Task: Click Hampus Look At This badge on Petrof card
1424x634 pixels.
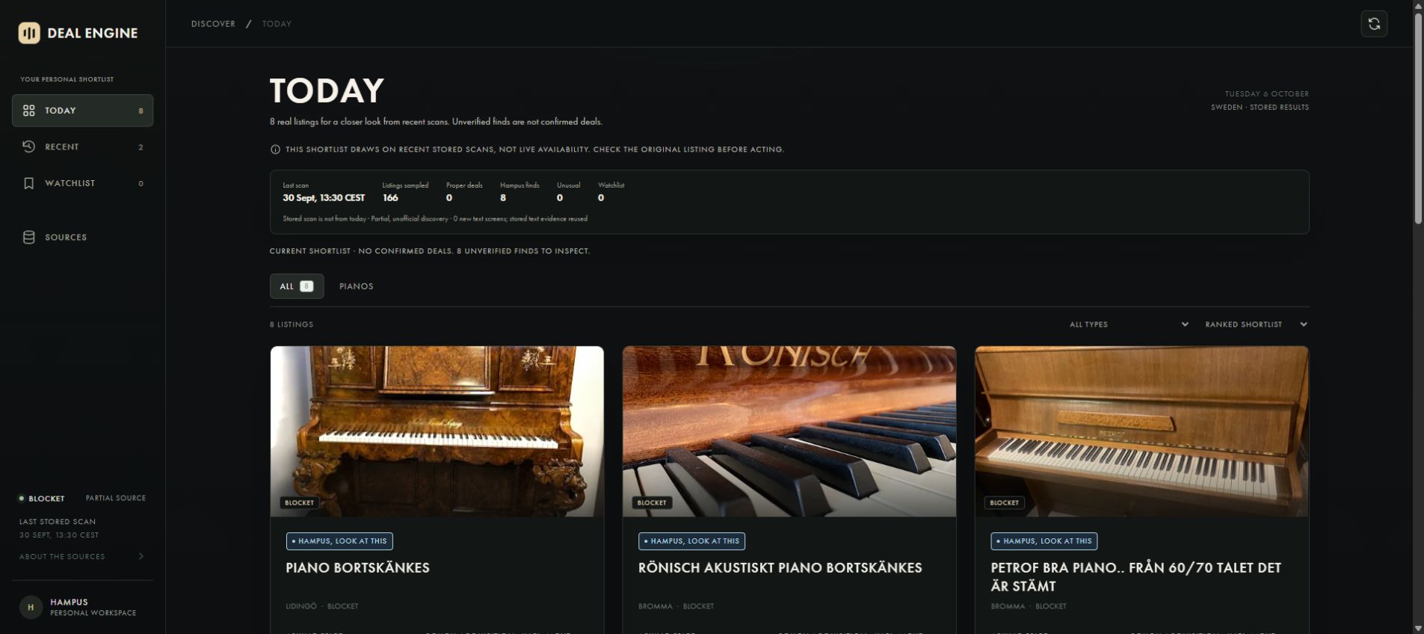Action: 1044,541
